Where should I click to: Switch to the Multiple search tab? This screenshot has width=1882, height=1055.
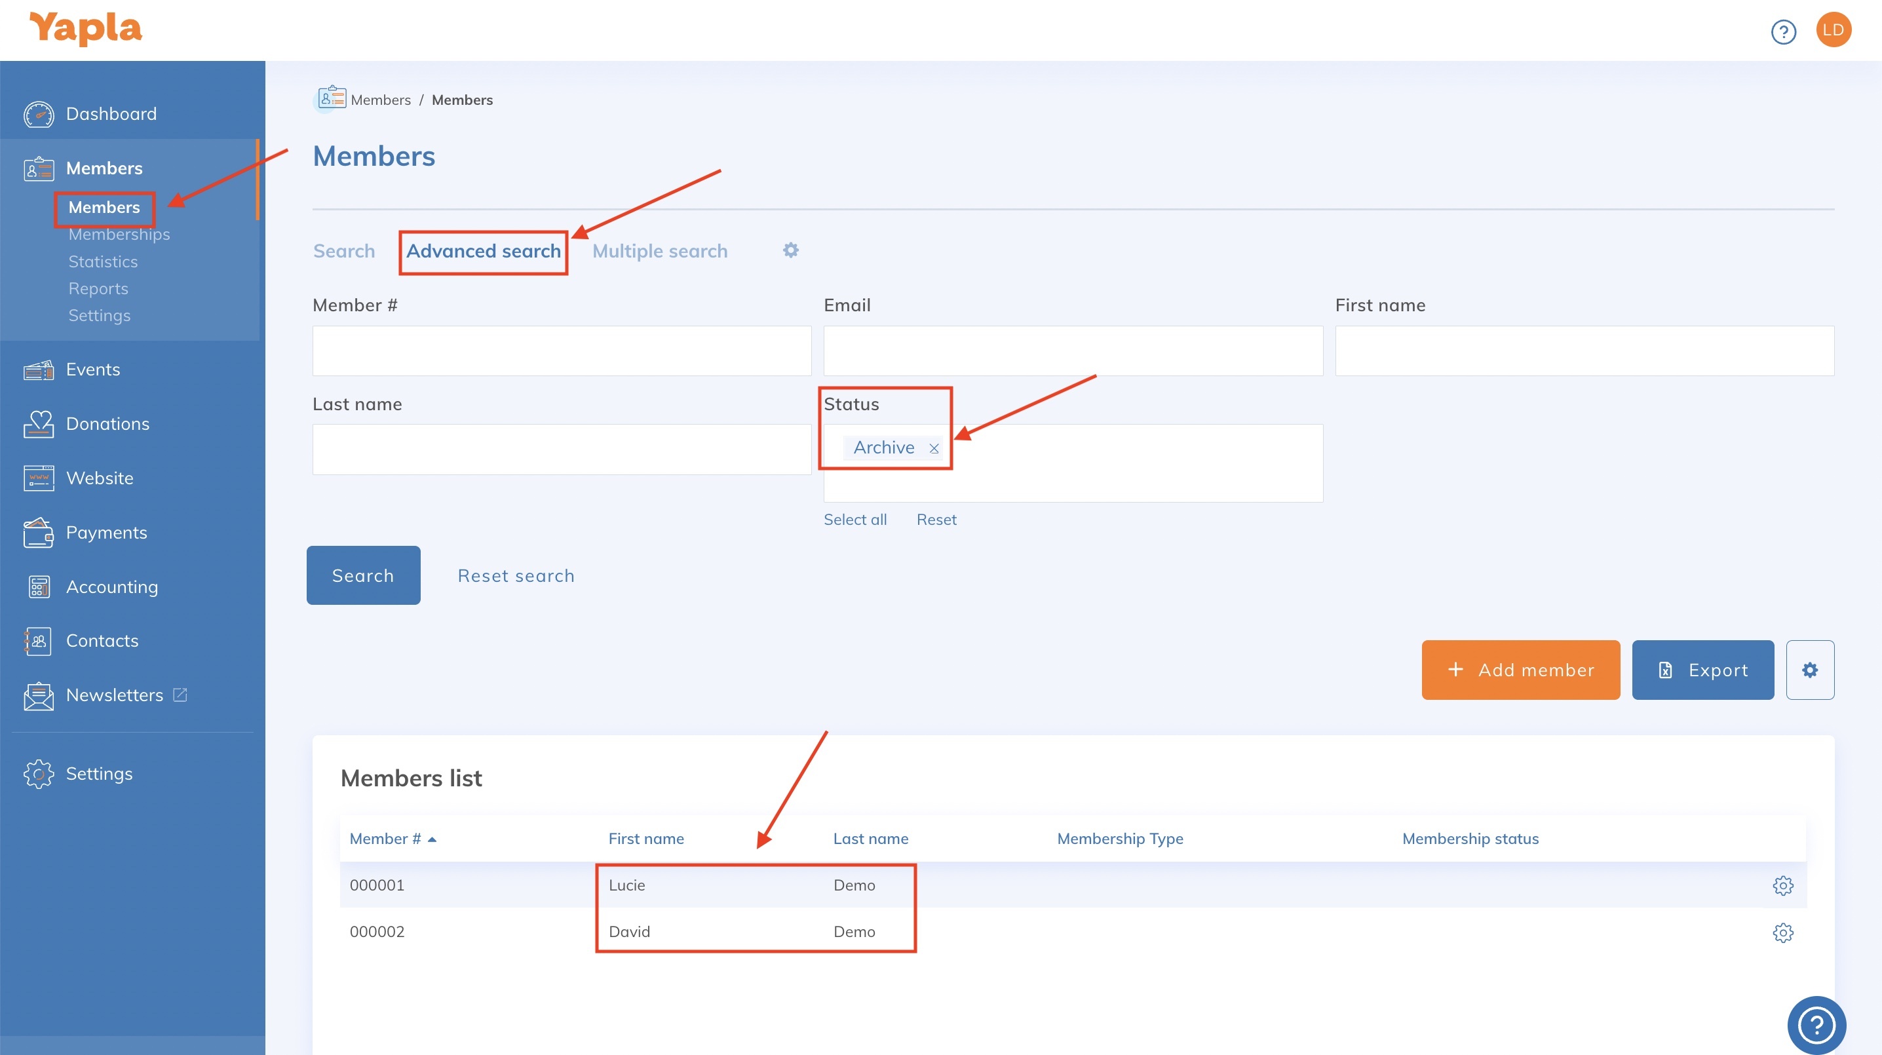click(x=660, y=252)
